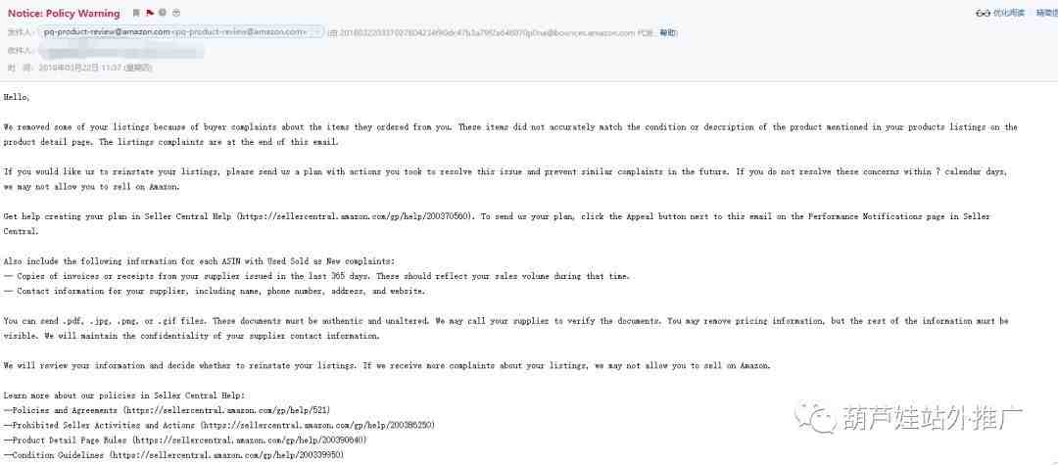Viewport: 1058px width, 465px height.
Task: Enable the glasses reading-optimize mode
Action: 983,13
